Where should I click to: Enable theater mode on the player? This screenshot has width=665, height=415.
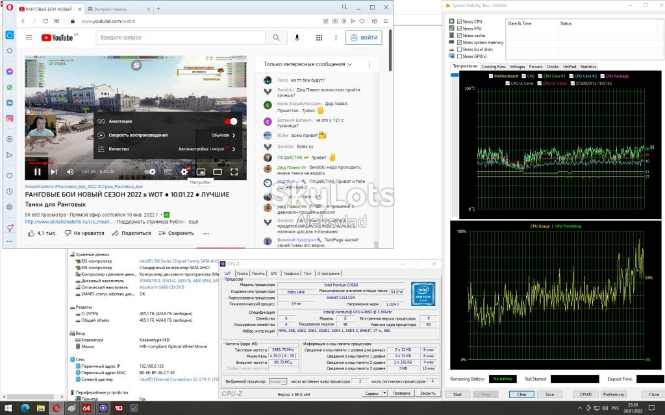[218, 172]
